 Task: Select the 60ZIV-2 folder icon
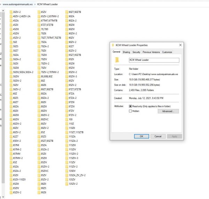click(x=11, y=124)
